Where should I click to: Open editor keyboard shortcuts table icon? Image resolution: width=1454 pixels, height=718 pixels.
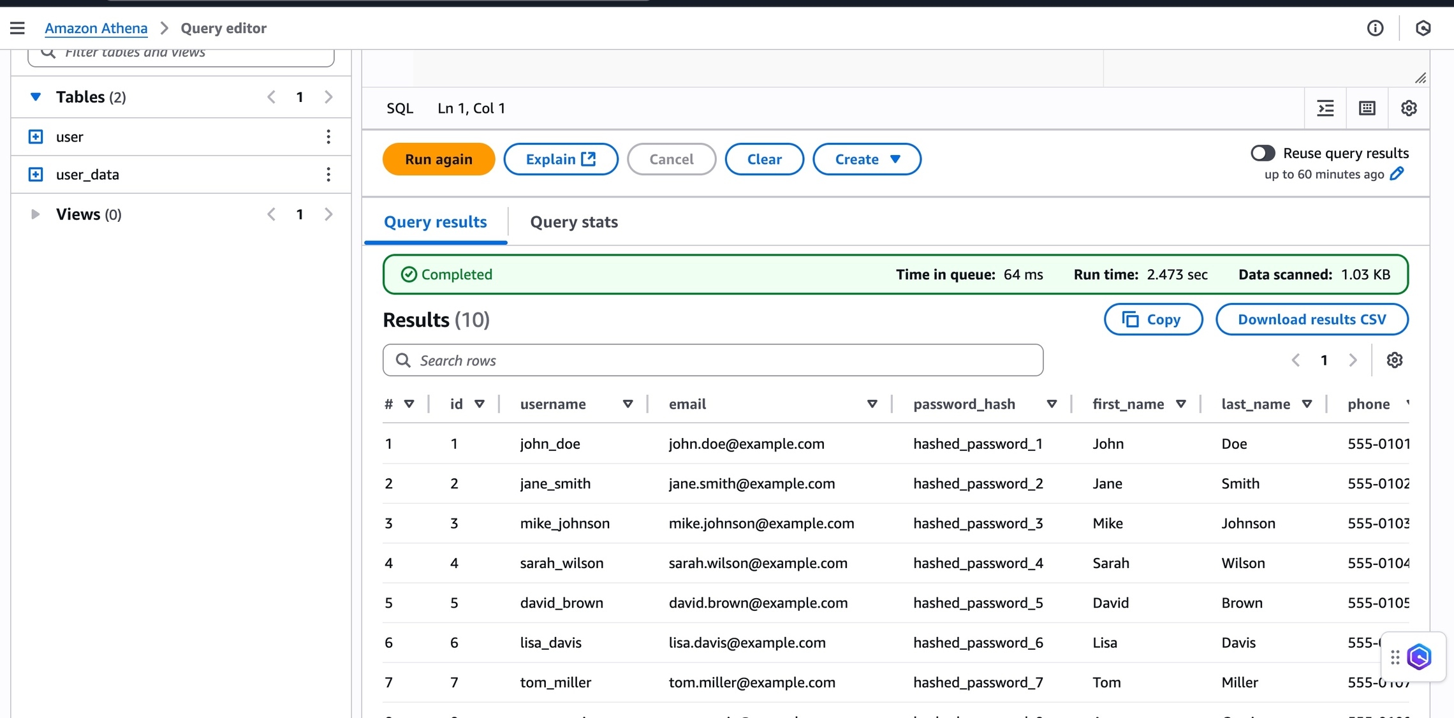(1367, 108)
